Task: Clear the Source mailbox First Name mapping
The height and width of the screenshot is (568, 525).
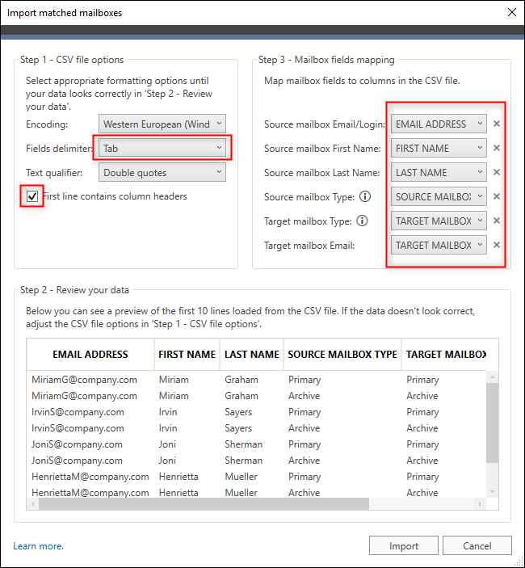Action: [x=497, y=148]
